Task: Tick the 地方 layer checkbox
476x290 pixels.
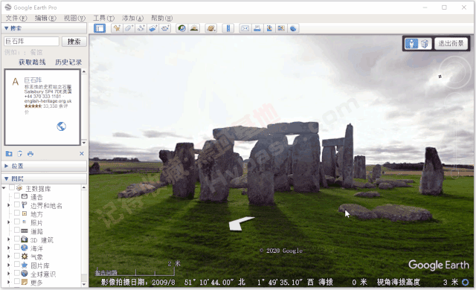Action: [17, 213]
